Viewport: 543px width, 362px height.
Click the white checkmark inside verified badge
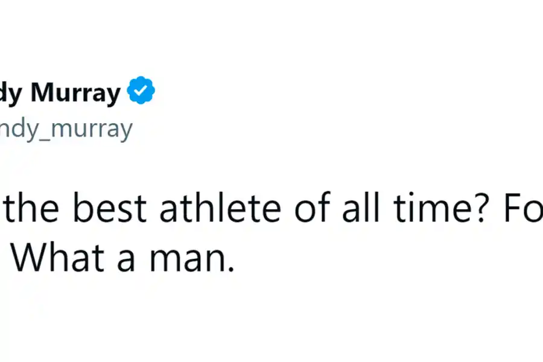pos(142,92)
